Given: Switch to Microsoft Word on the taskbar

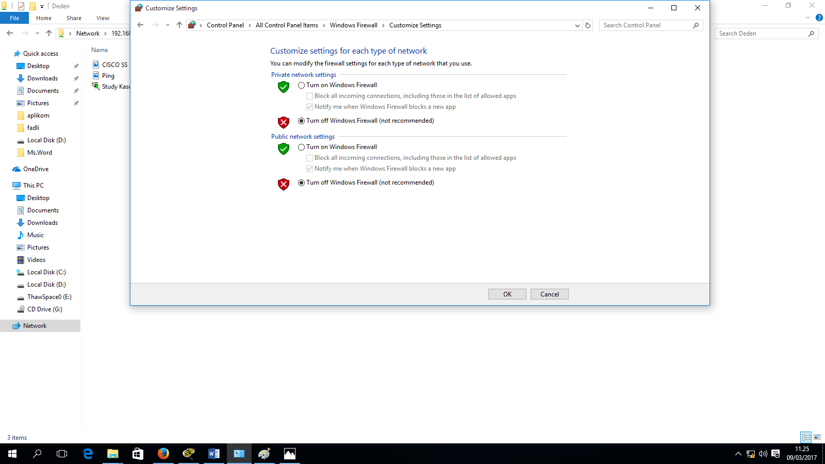Looking at the screenshot, I should (x=213, y=454).
